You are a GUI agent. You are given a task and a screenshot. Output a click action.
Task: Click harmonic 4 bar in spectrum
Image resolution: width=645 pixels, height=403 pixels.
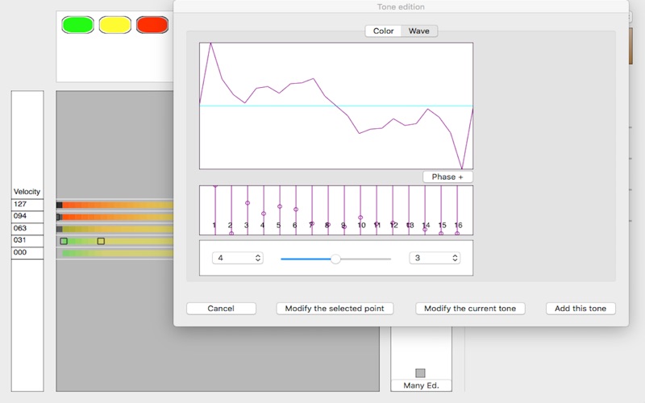coord(264,210)
